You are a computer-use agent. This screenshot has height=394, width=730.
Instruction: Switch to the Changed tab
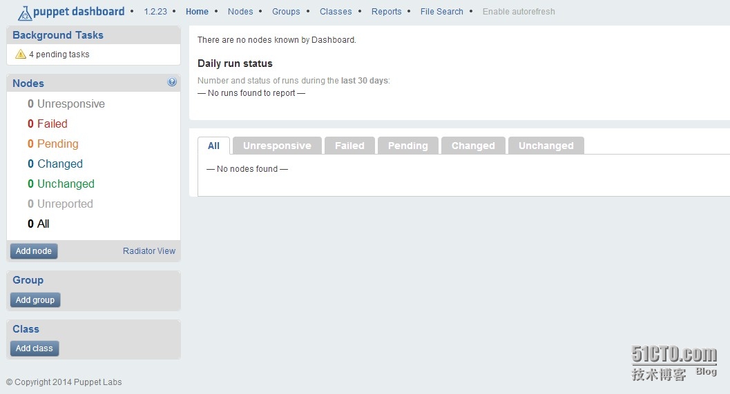pyautogui.click(x=473, y=146)
